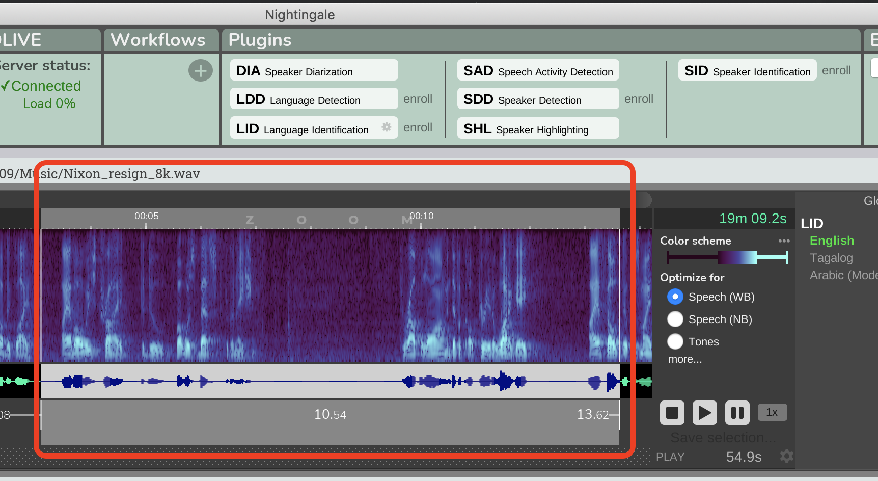The width and height of the screenshot is (878, 481).
Task: Change playback speed with the 1x control
Action: (772, 412)
